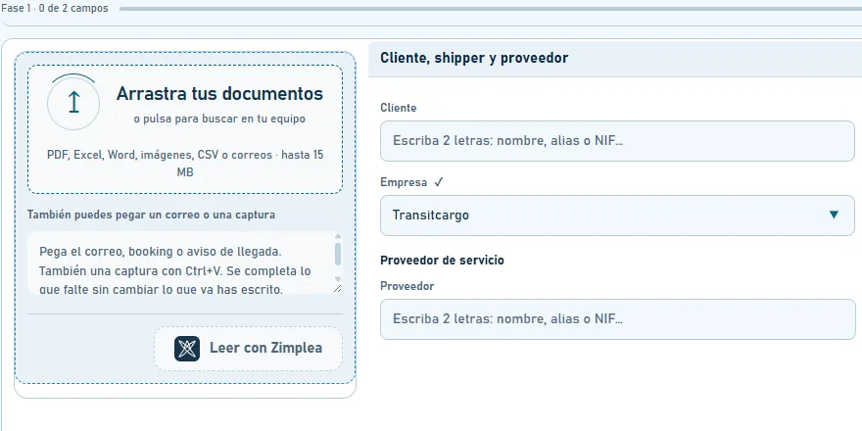Click the upload arrow circle icon
This screenshot has height=431, width=862.
[73, 103]
